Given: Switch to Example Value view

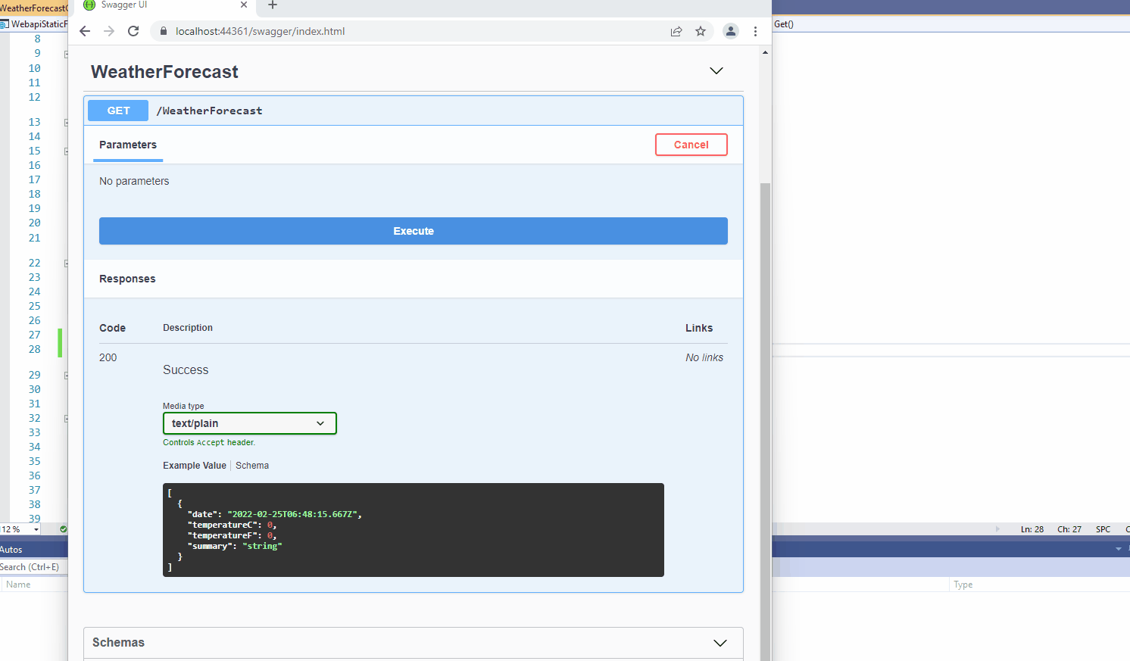Looking at the screenshot, I should 195,466.
